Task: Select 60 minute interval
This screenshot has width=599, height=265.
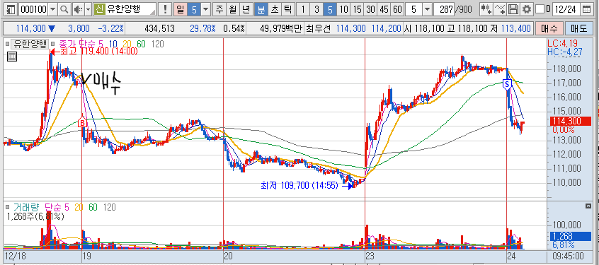Action: 397,9
